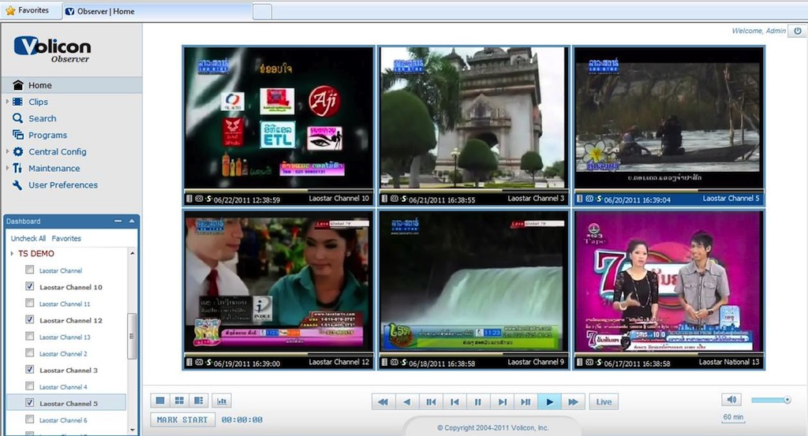The height and width of the screenshot is (436, 808).
Task: Click the play reverse button
Action: 406,402
